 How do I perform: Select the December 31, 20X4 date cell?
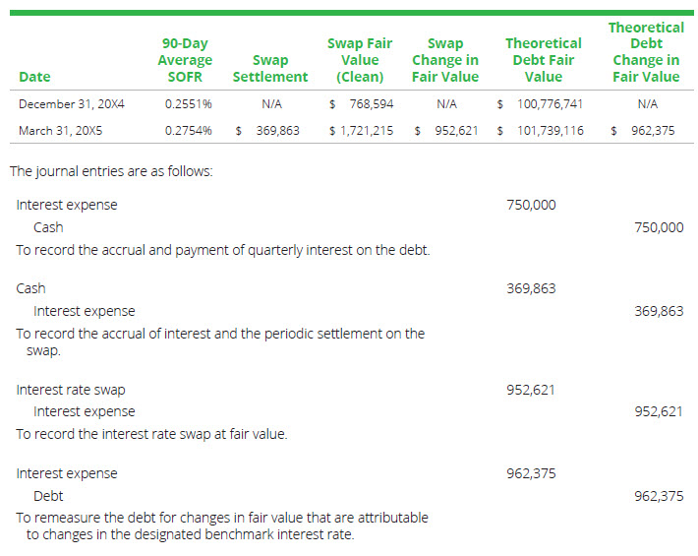(72, 102)
